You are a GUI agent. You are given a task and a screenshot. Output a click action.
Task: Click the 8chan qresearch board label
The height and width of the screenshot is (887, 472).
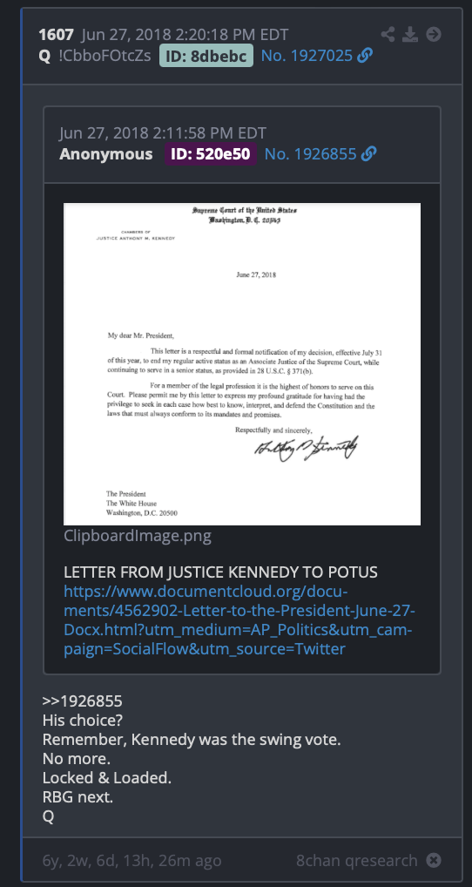coord(357,861)
